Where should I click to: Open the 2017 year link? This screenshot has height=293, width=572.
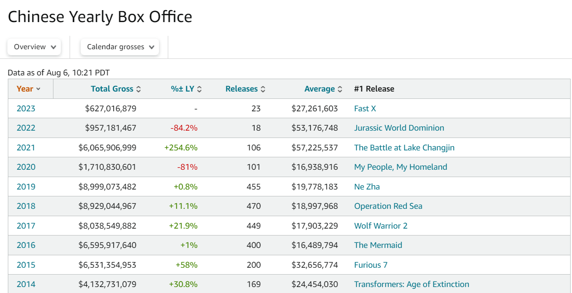(26, 226)
